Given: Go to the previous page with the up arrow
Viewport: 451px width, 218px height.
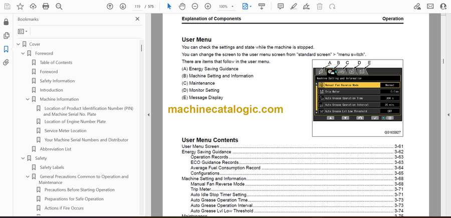Looking at the screenshot, I should 110,7.
